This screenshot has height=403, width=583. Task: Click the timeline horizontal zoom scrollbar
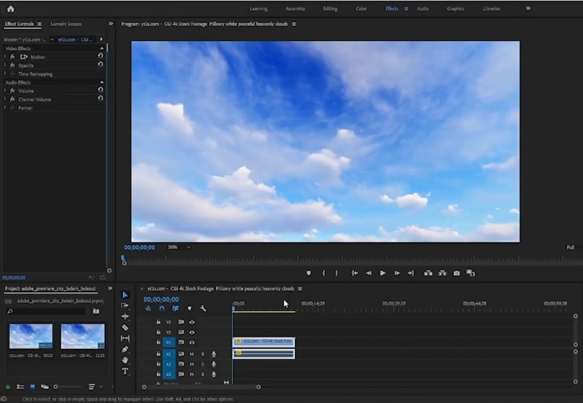click(x=201, y=387)
